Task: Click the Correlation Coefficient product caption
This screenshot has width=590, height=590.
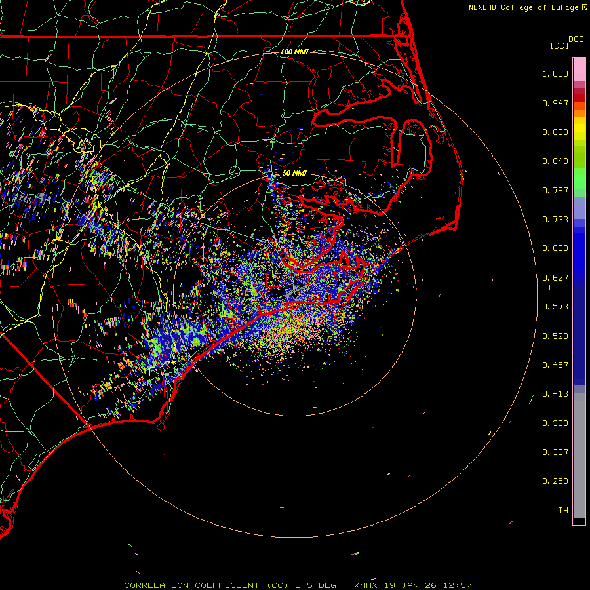Action: (298, 585)
